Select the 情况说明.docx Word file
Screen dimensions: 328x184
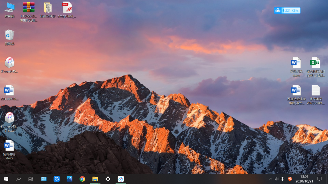click(10, 150)
